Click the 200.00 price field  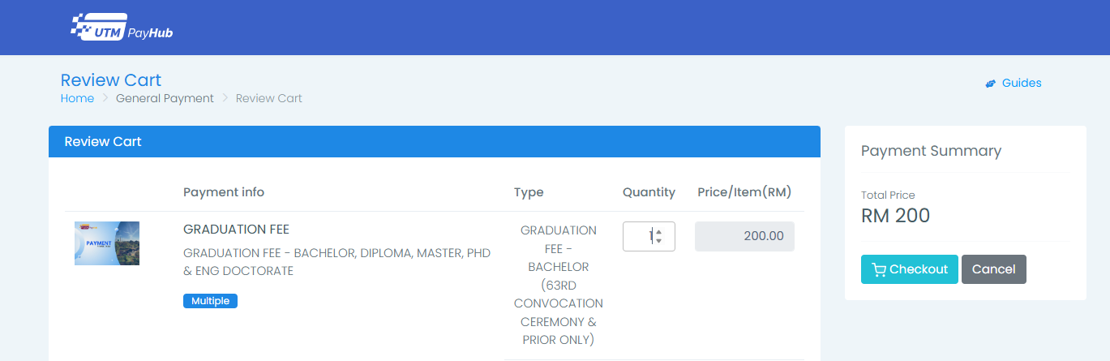[744, 236]
